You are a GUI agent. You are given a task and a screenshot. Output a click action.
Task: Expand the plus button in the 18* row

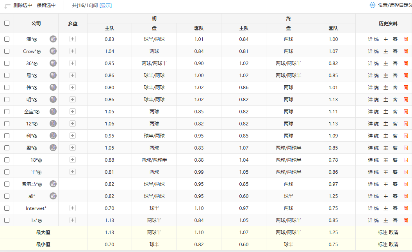point(73,160)
